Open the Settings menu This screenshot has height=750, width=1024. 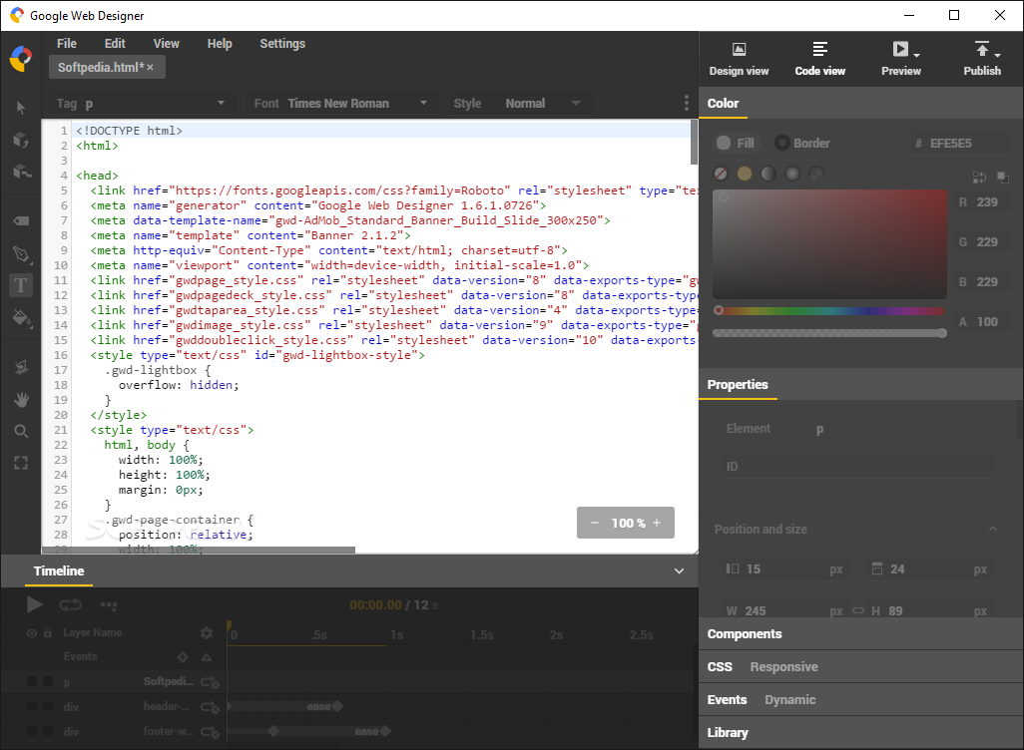point(282,44)
